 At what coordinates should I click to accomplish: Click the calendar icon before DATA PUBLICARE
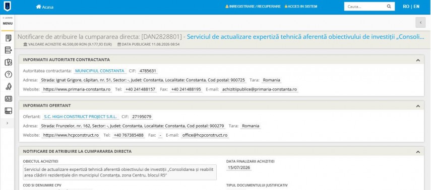coord(119,44)
